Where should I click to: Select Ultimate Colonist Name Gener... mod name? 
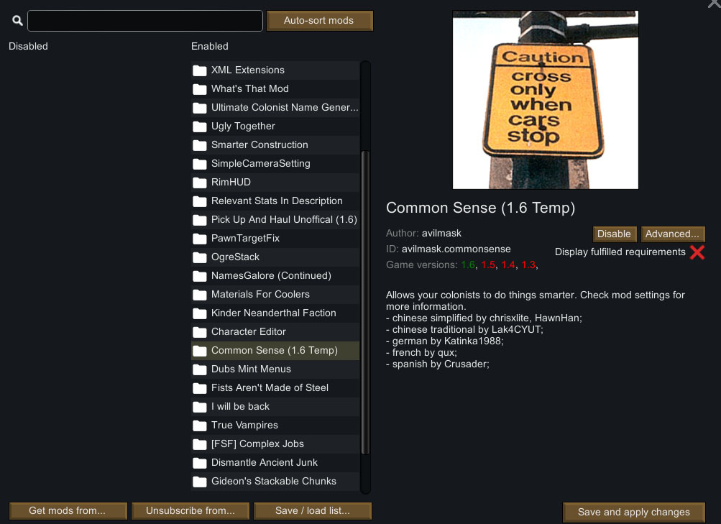[285, 108]
